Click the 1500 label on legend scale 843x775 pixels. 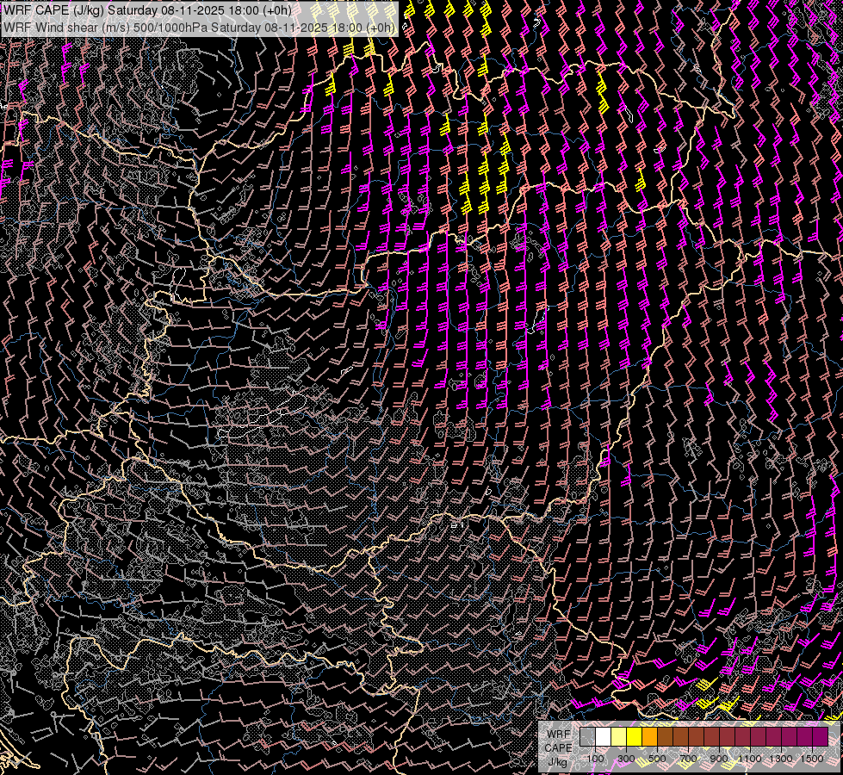812,758
